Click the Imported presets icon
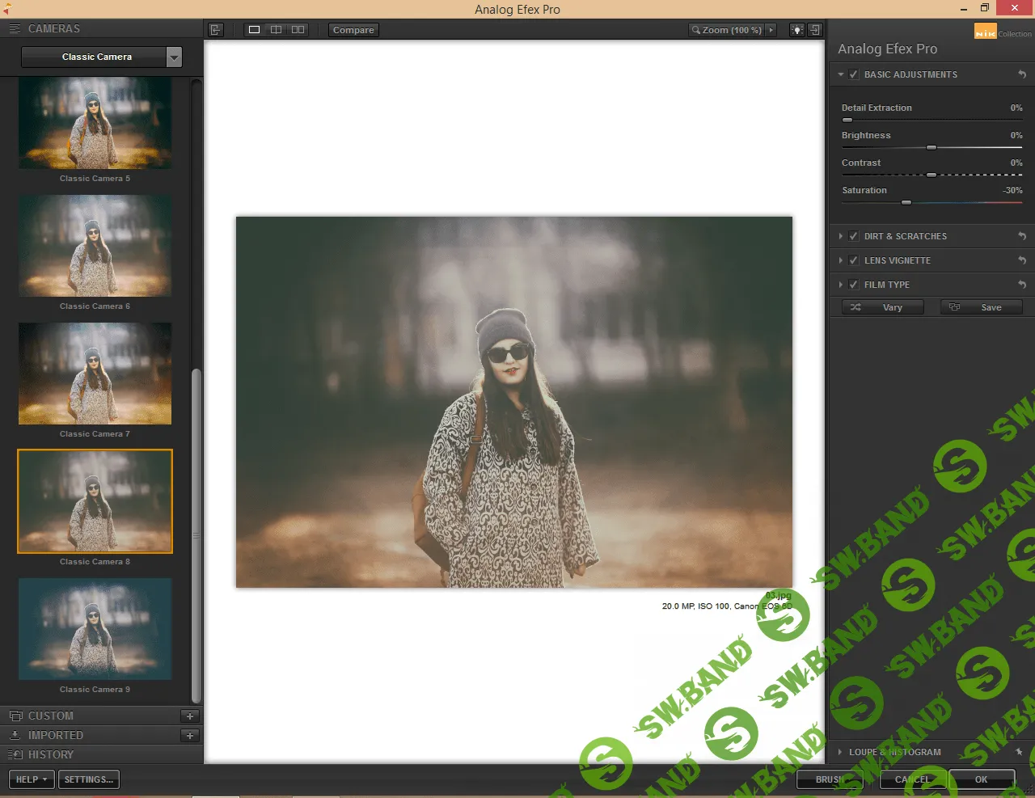This screenshot has width=1035, height=798. [x=17, y=735]
